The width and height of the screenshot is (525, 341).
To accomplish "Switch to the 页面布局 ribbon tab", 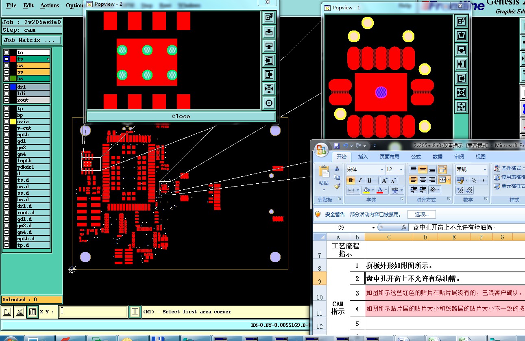I will click(x=389, y=156).
